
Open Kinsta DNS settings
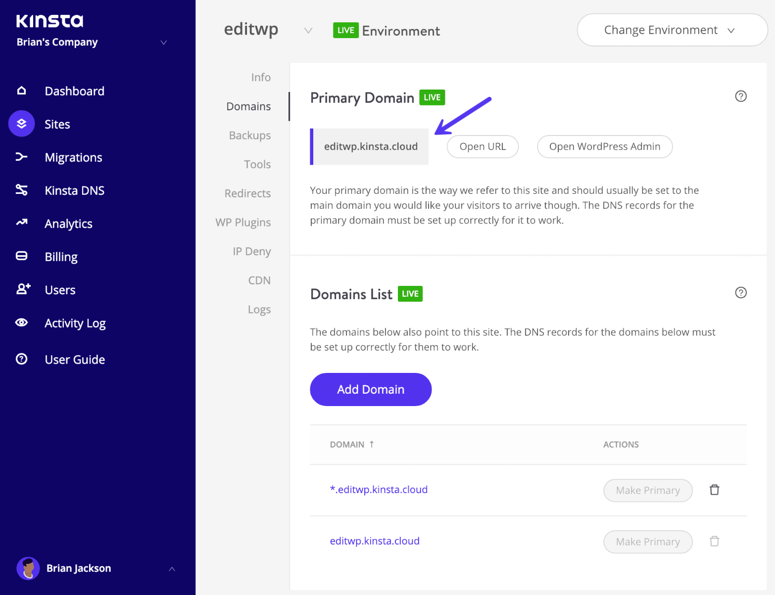(x=74, y=190)
